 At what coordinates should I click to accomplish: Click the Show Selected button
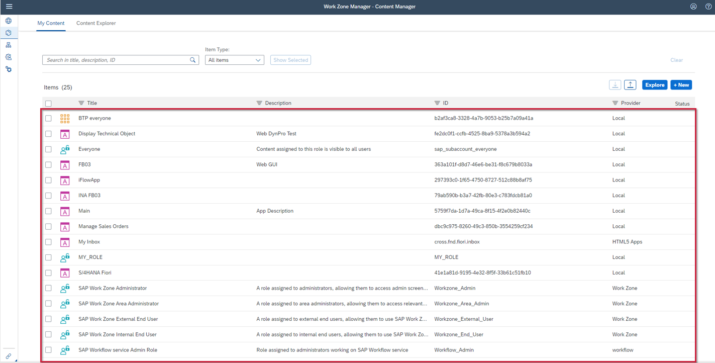click(x=290, y=60)
